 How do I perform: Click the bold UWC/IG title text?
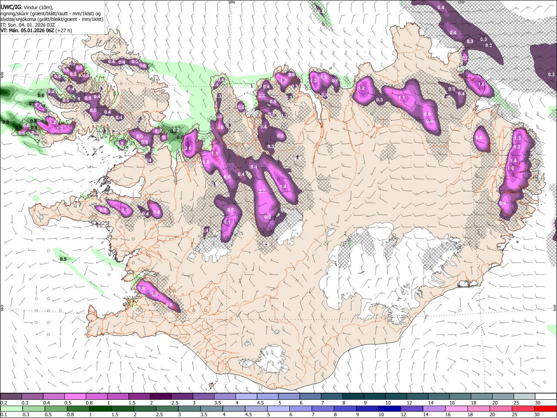click(x=10, y=7)
